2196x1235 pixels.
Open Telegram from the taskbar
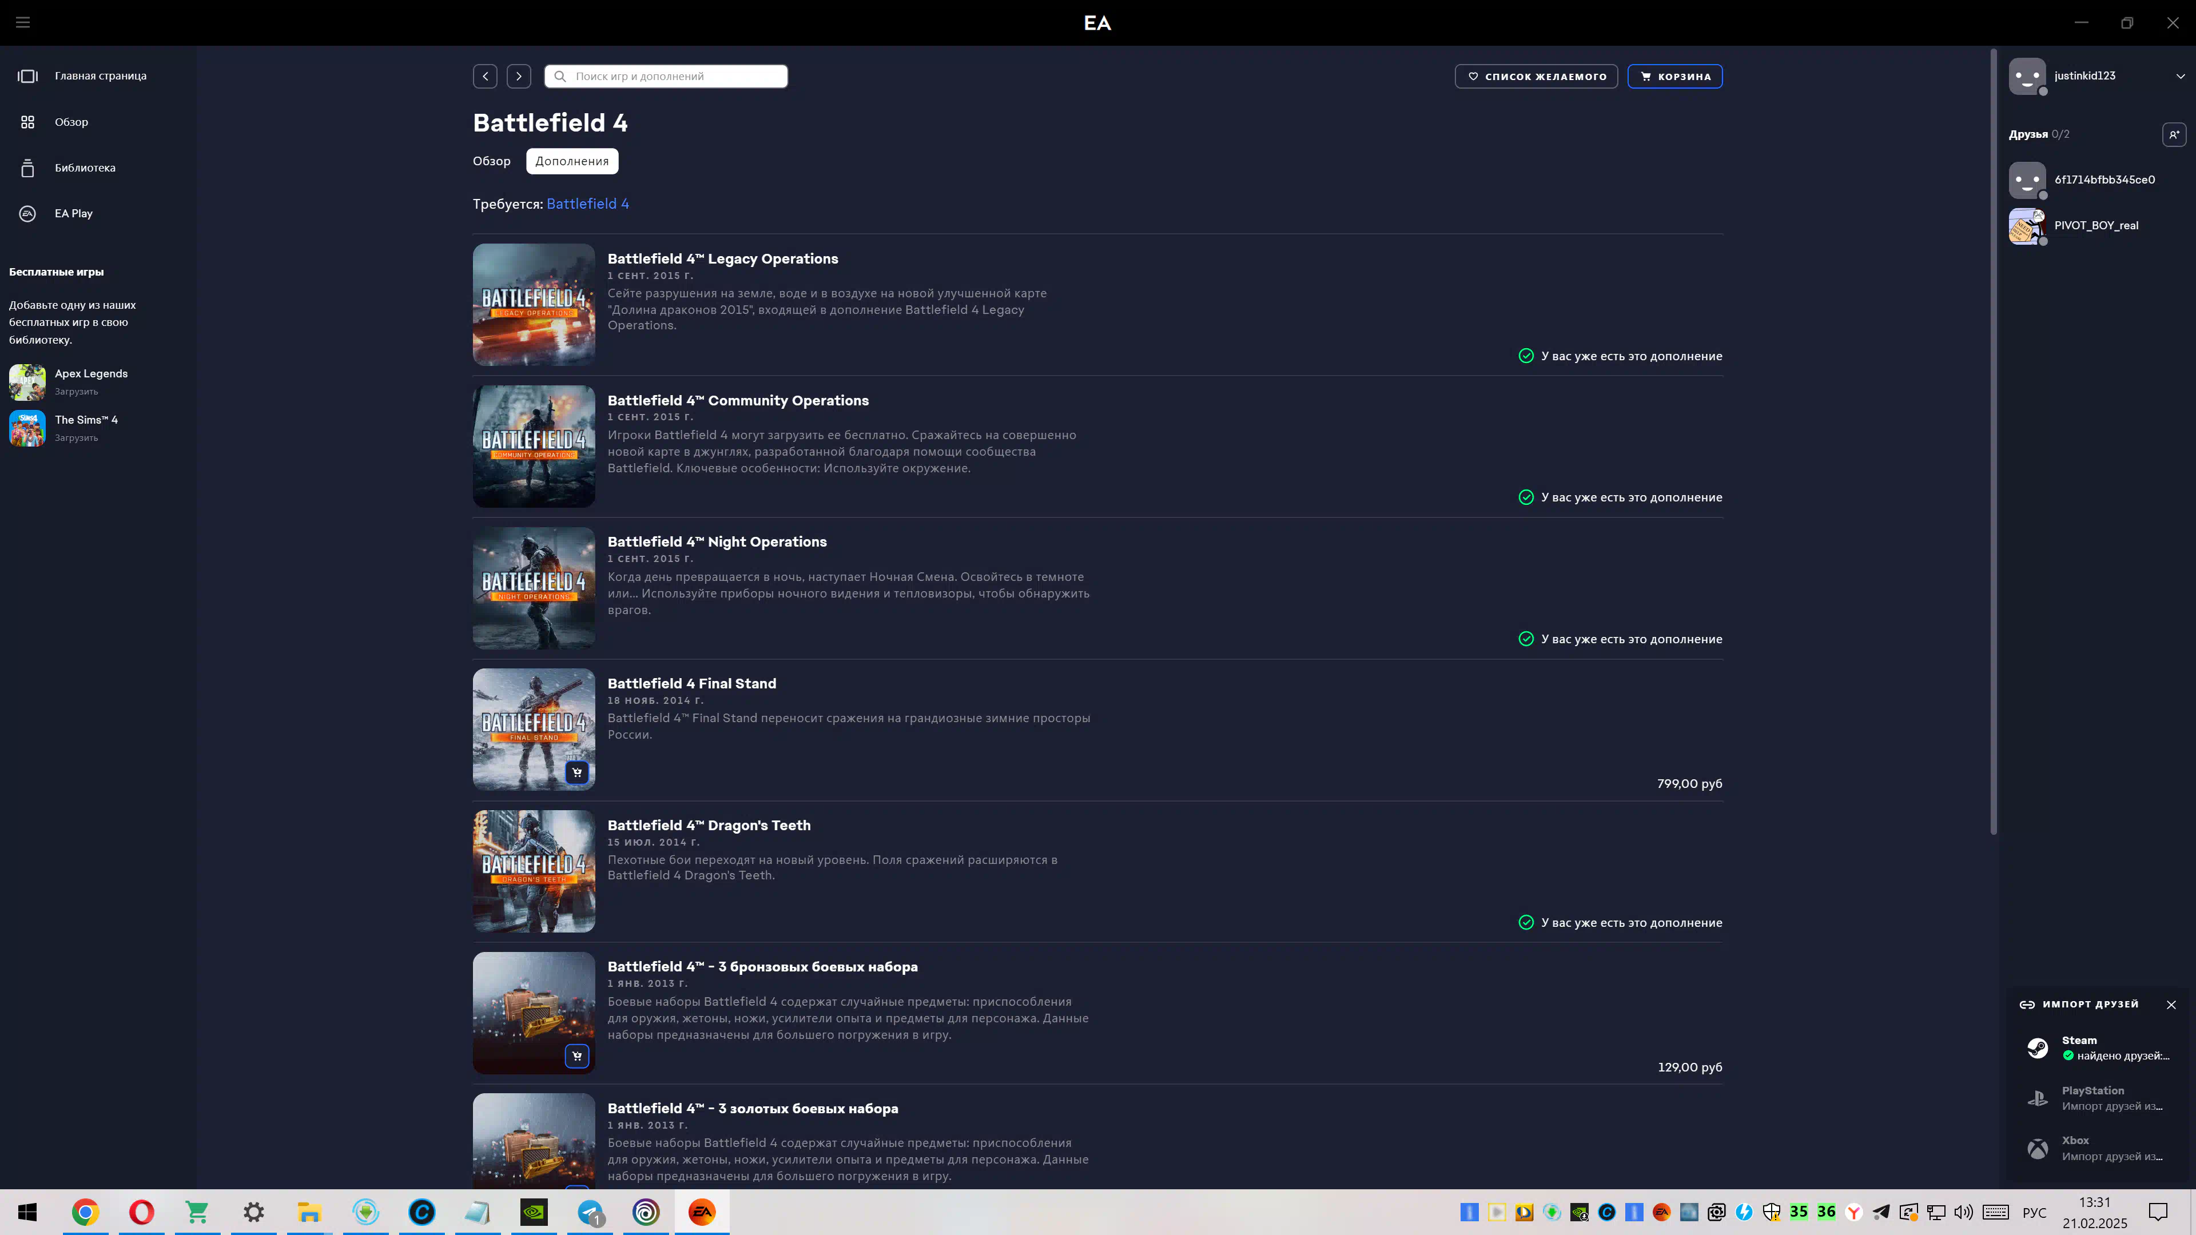[x=590, y=1212]
